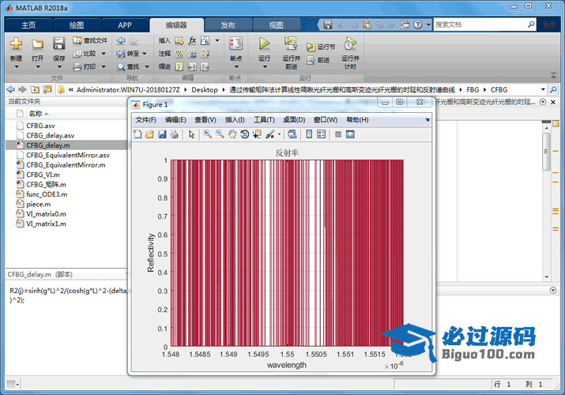
Task: Open the 运行 dropdown arrow
Action: (265, 66)
